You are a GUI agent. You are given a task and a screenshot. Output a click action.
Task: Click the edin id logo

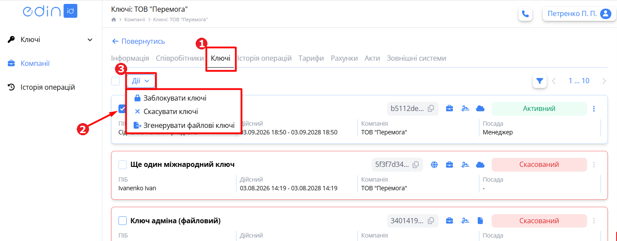[x=50, y=11]
